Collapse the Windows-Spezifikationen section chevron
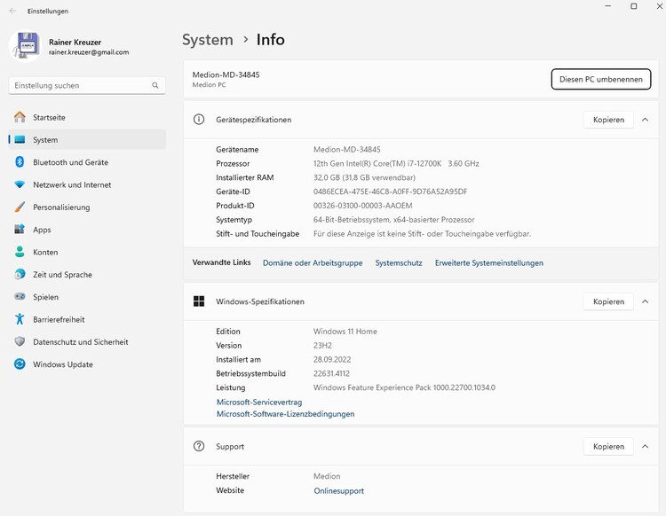 [645, 301]
